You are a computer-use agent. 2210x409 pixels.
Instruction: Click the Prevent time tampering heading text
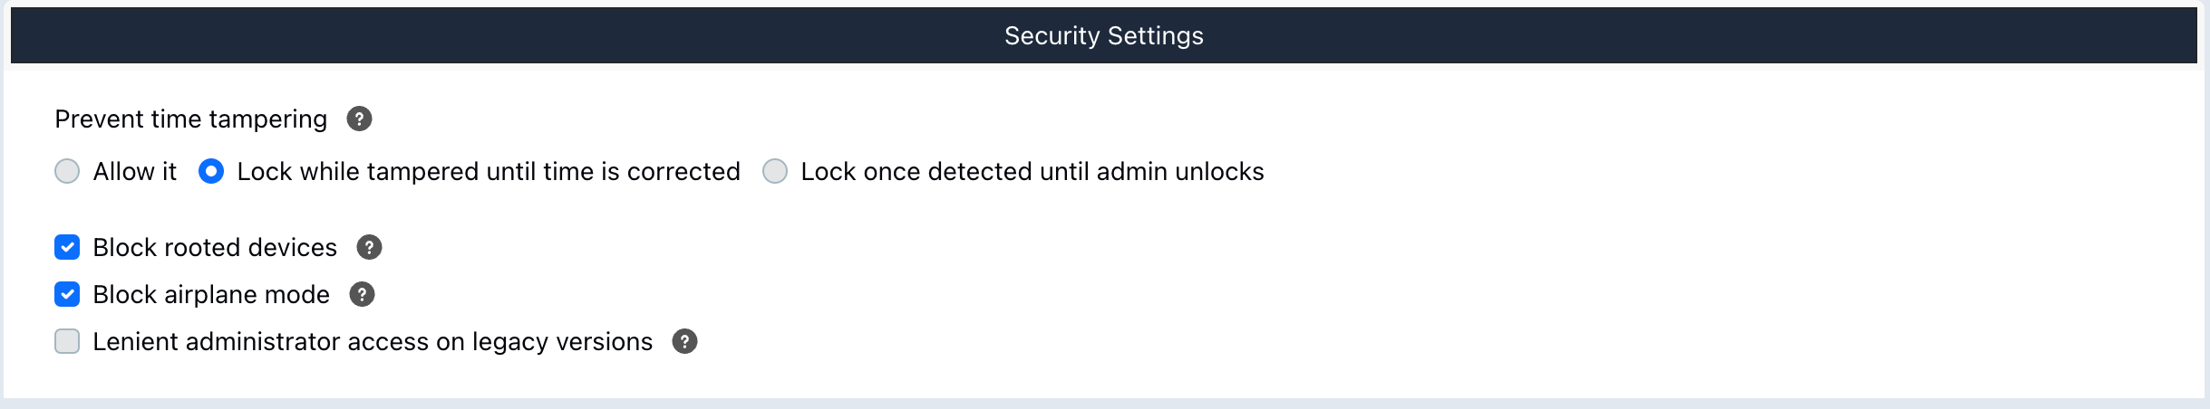tap(191, 119)
